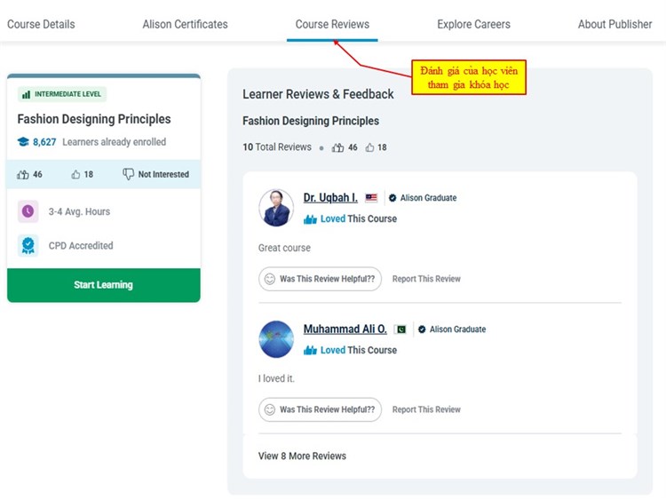Click the Not Interested thumbs-down icon
The width and height of the screenshot is (666, 500).
129,175
